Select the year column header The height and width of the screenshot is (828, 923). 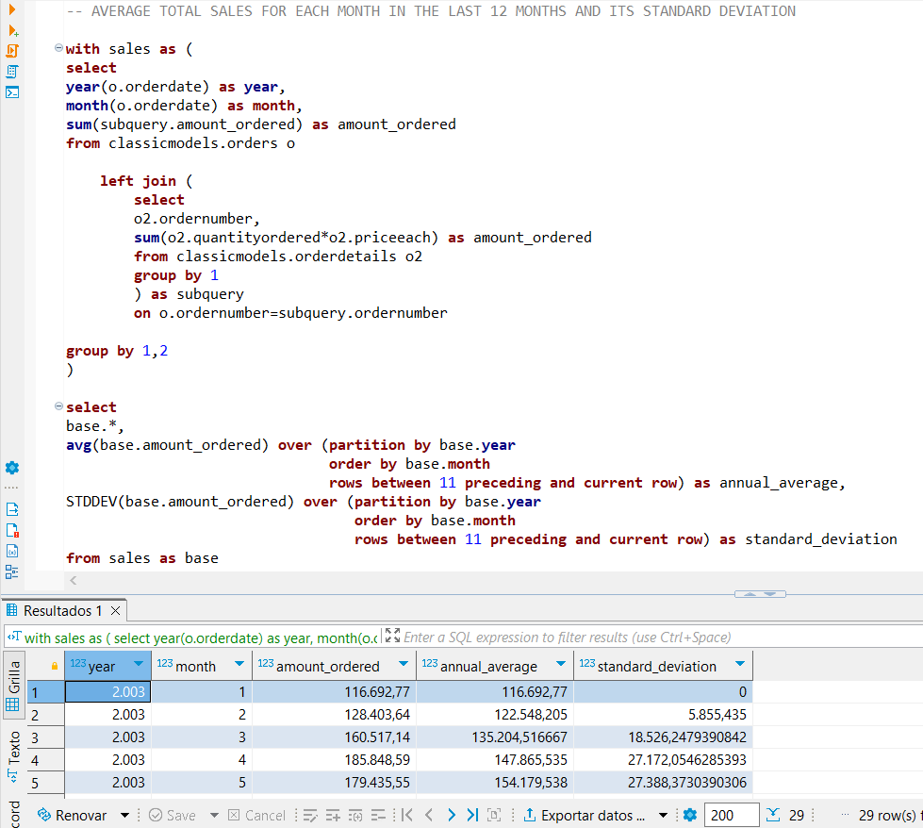[x=107, y=666]
